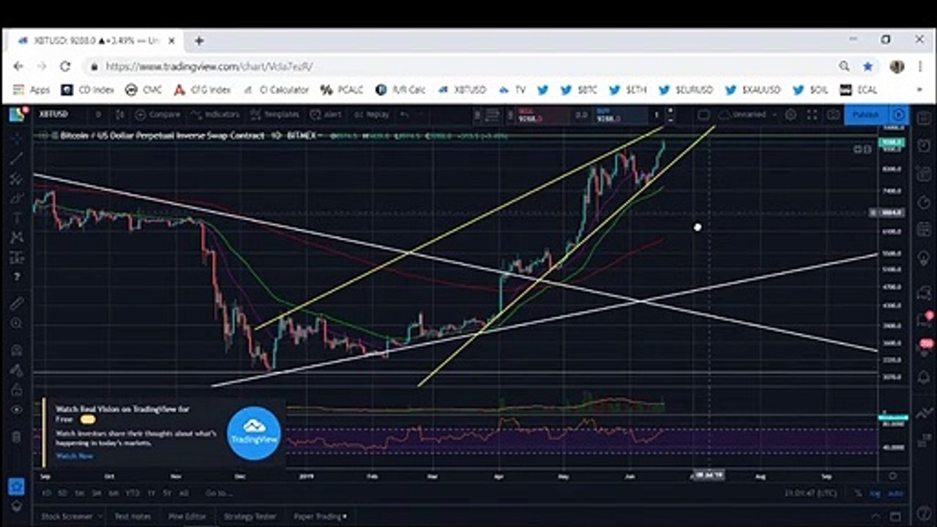
Task: Open the Templates dropdown
Action: (275, 115)
